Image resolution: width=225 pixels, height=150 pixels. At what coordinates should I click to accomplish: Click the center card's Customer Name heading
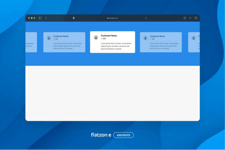109,36
